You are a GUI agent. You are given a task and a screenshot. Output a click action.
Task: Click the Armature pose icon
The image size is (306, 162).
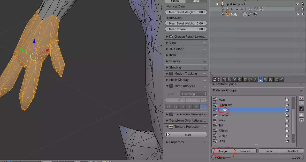click(256, 9)
